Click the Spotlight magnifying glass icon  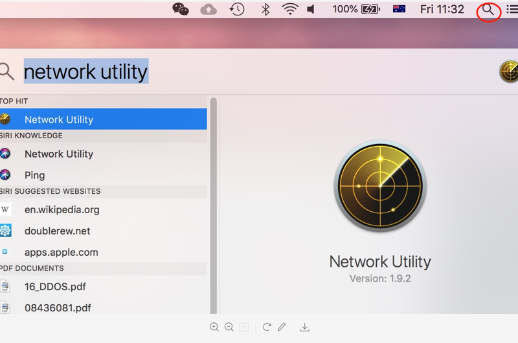[x=488, y=10]
